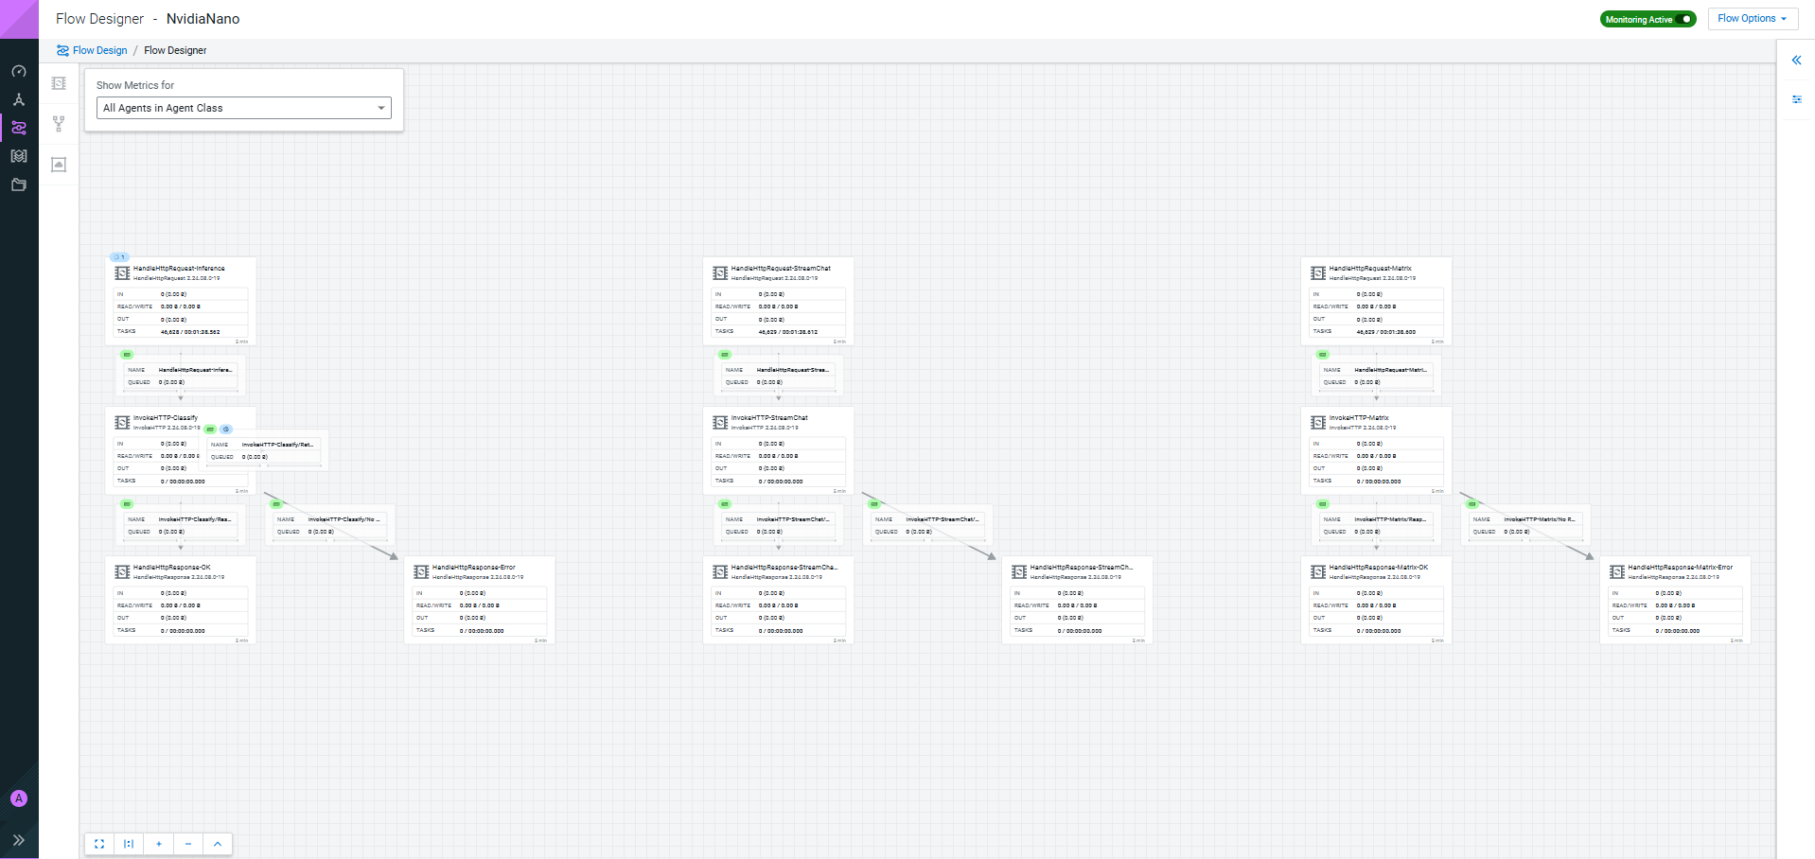Viewport: 1815px width, 859px height.
Task: Pick the service component from the palette
Action: [x=59, y=165]
